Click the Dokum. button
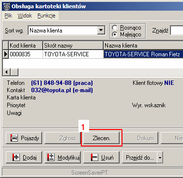The height and width of the screenshot is (178, 183). [x=140, y=138]
